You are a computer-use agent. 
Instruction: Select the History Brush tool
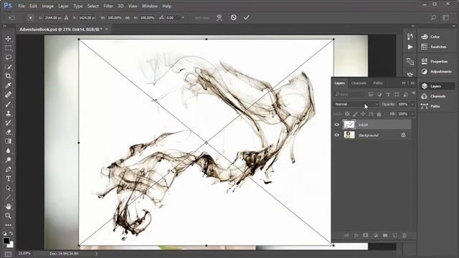click(x=8, y=123)
